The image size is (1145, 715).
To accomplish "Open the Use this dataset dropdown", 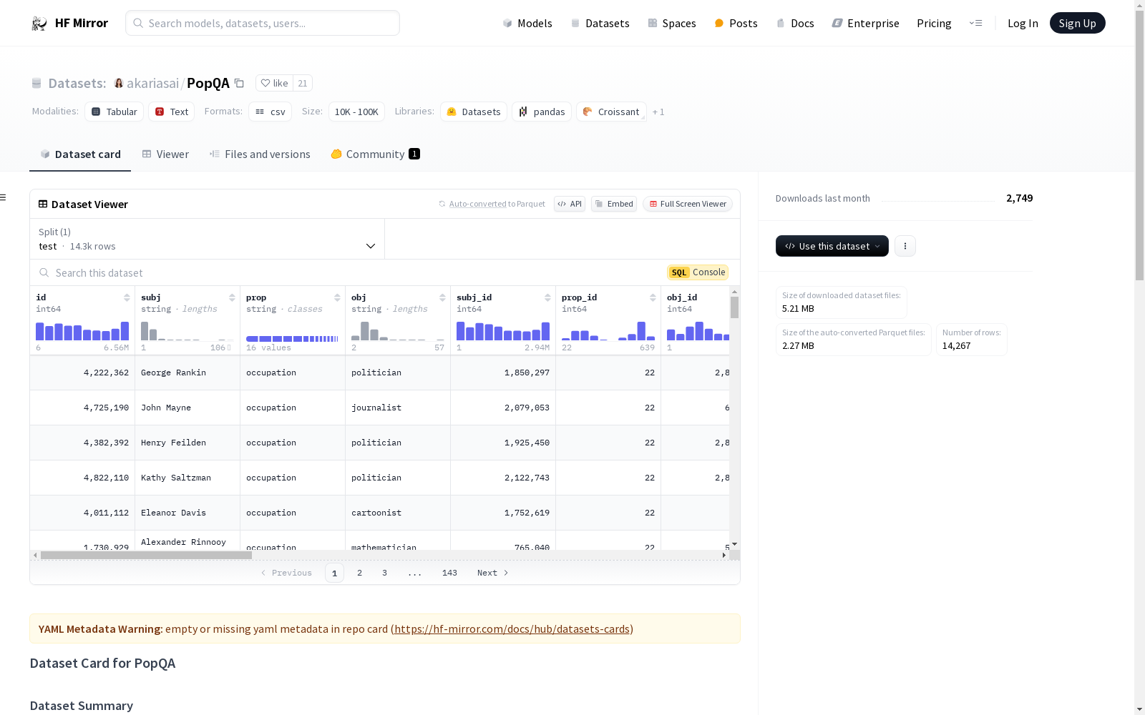I will (x=832, y=246).
